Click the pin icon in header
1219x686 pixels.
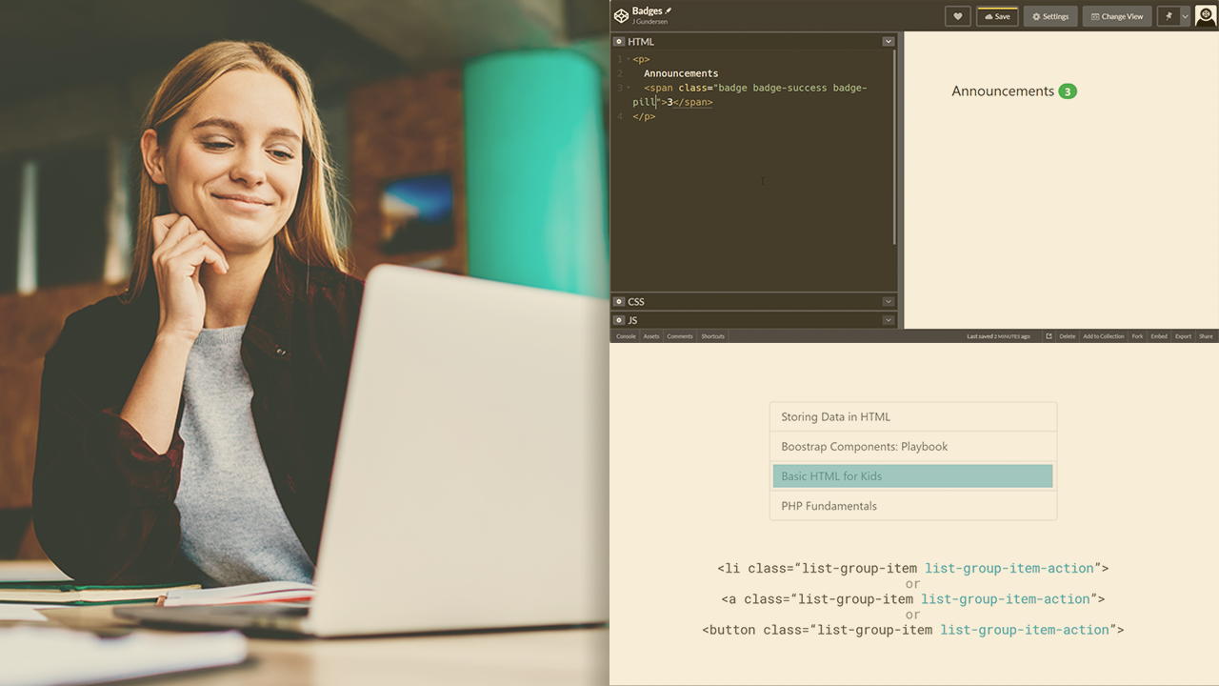point(1169,16)
